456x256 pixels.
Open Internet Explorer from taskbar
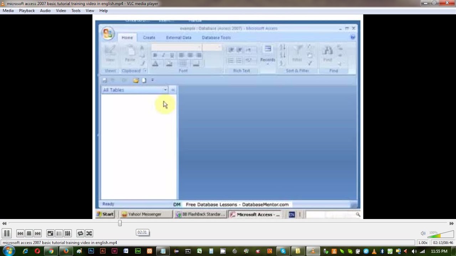(x=25, y=251)
